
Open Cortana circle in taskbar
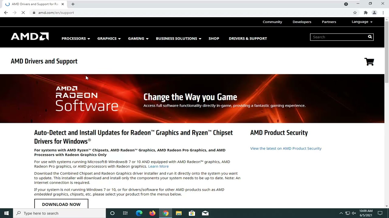click(x=112, y=213)
